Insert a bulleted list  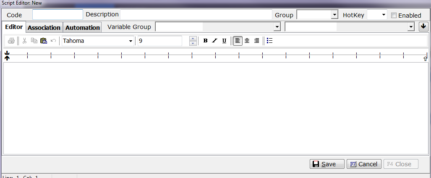coord(269,41)
